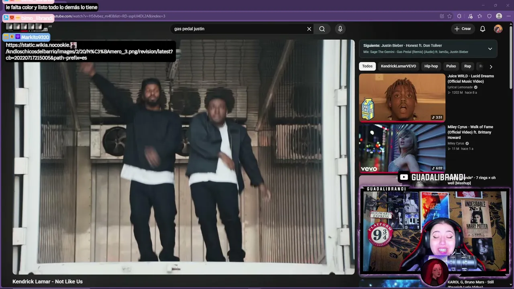Start voice search with microphone icon
The width and height of the screenshot is (514, 289).
pos(340,29)
